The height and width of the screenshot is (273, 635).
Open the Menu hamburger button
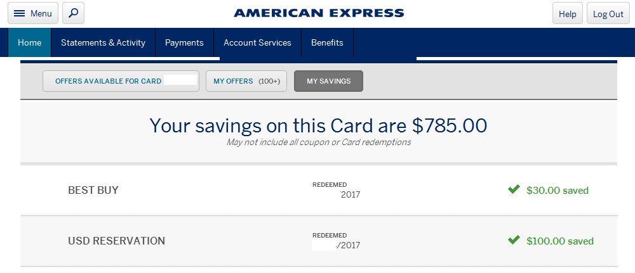click(33, 13)
